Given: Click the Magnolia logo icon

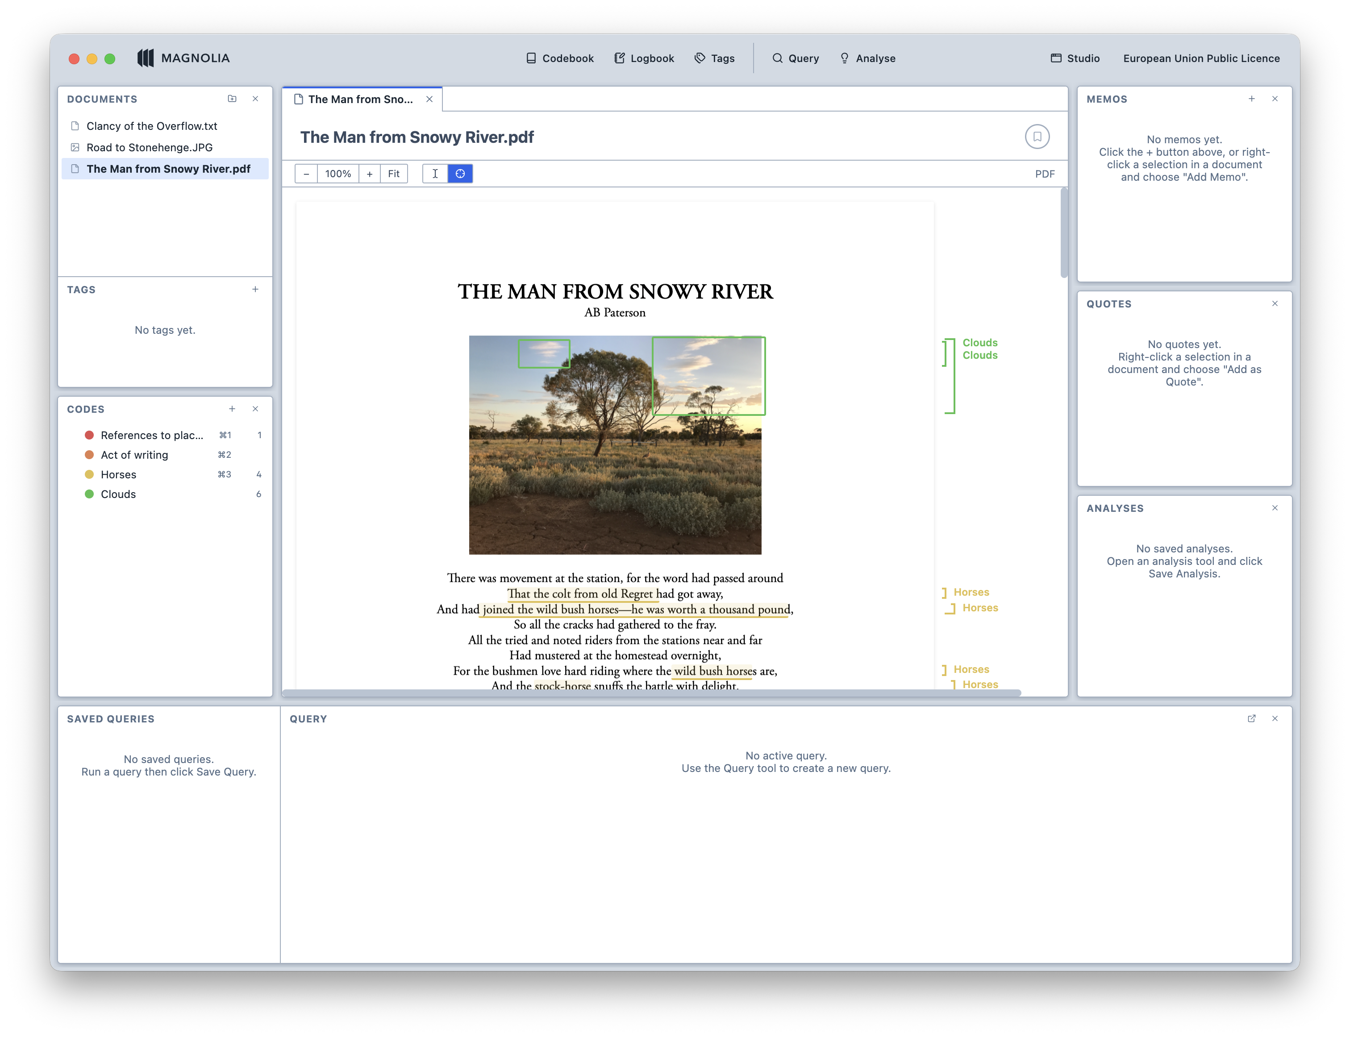Looking at the screenshot, I should [145, 58].
